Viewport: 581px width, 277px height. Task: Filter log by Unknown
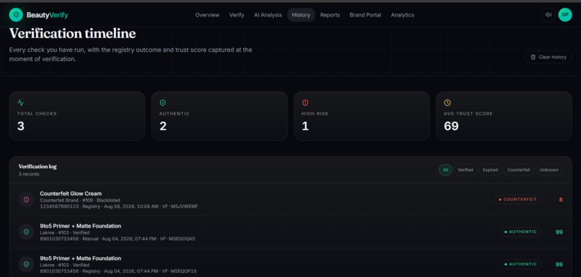549,170
